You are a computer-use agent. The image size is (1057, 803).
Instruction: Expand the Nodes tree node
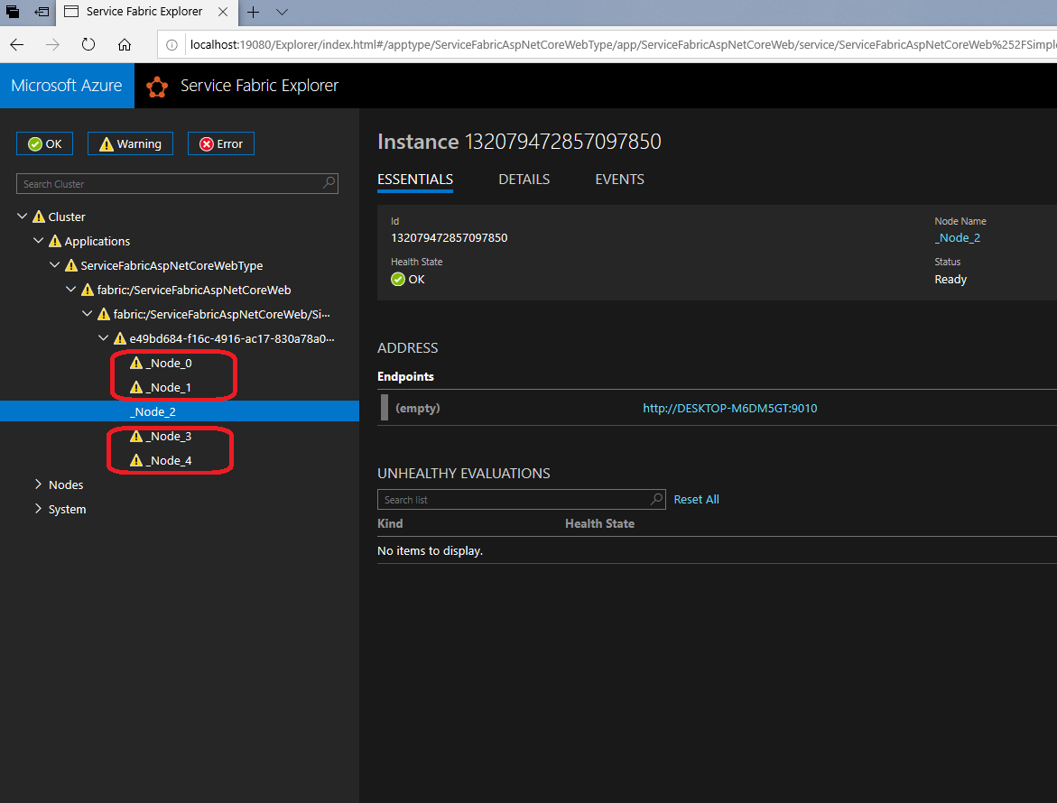[x=39, y=485]
